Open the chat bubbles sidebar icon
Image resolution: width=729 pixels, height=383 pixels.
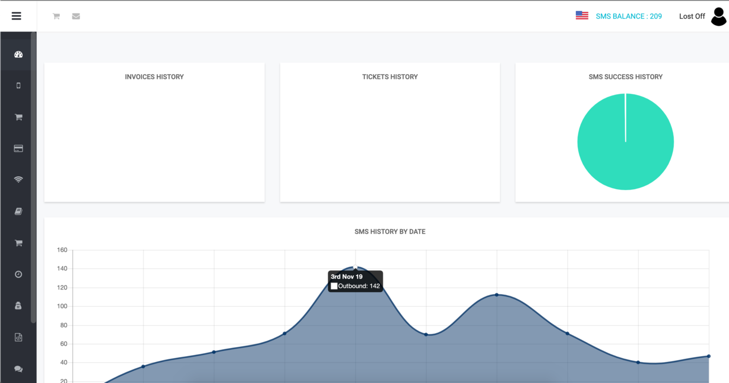pos(18,369)
